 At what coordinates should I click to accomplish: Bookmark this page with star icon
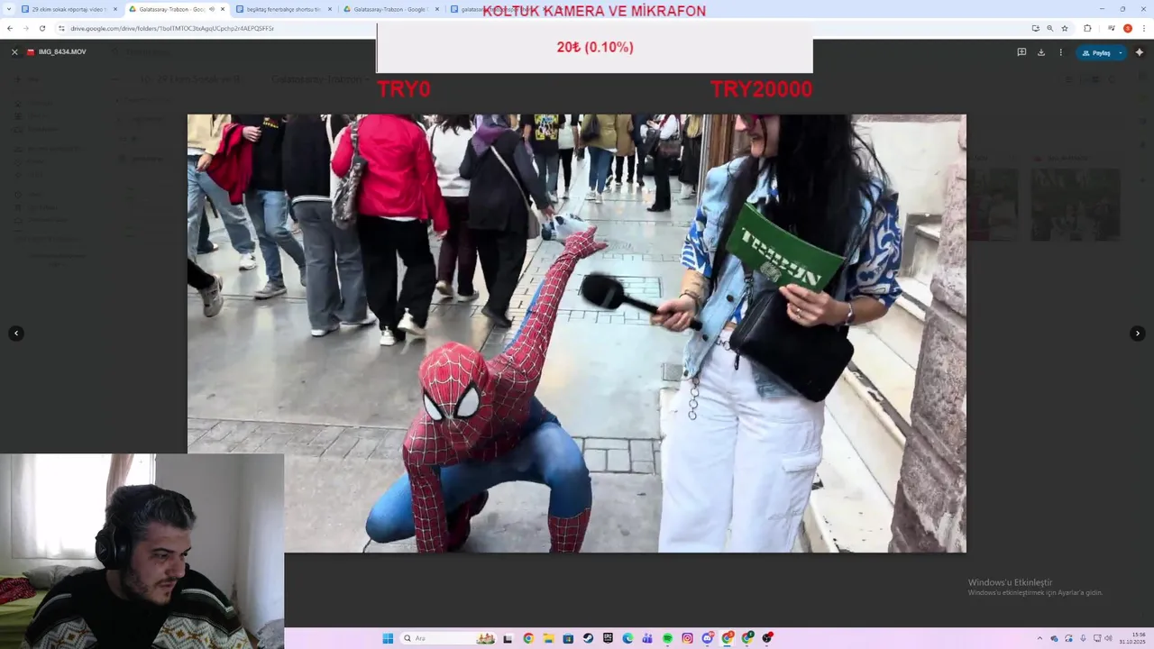pyautogui.click(x=1065, y=28)
